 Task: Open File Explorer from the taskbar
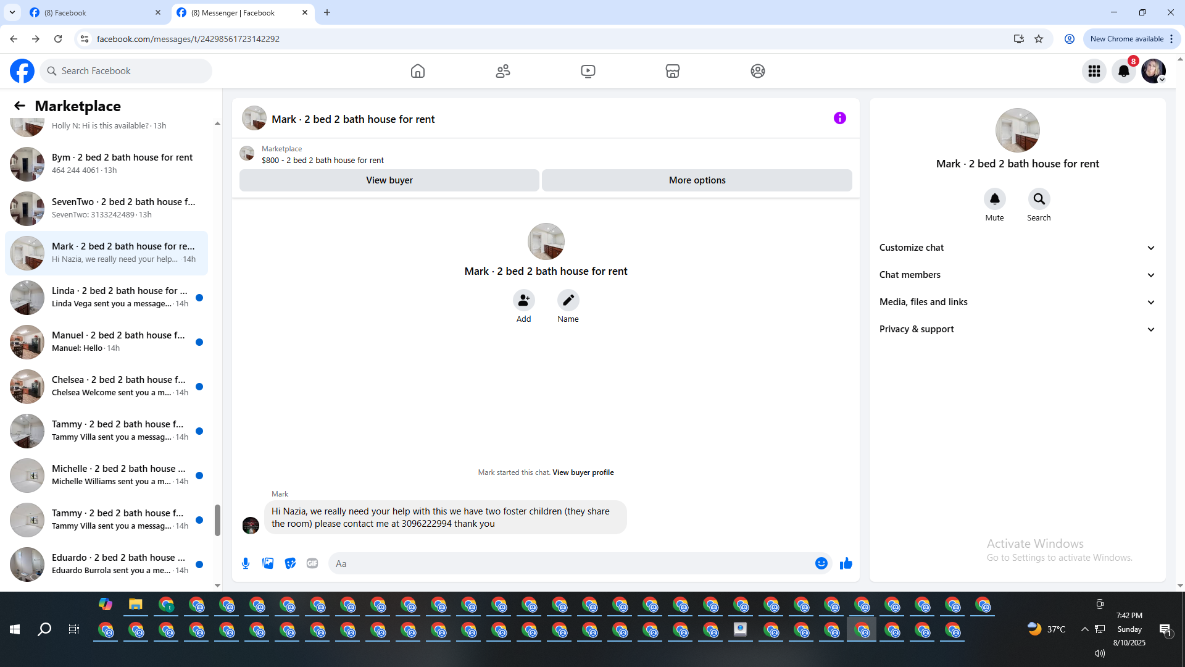(135, 605)
